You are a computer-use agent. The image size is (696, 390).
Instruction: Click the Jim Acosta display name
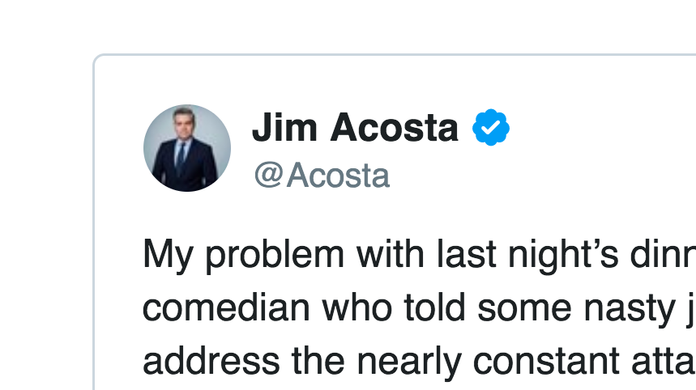[x=355, y=128]
